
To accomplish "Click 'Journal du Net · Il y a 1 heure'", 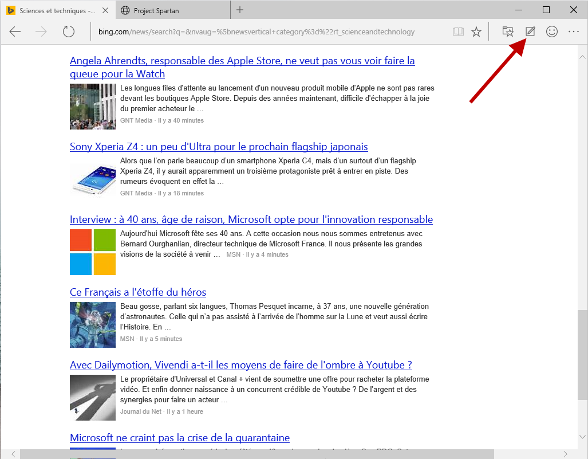I will (161, 411).
